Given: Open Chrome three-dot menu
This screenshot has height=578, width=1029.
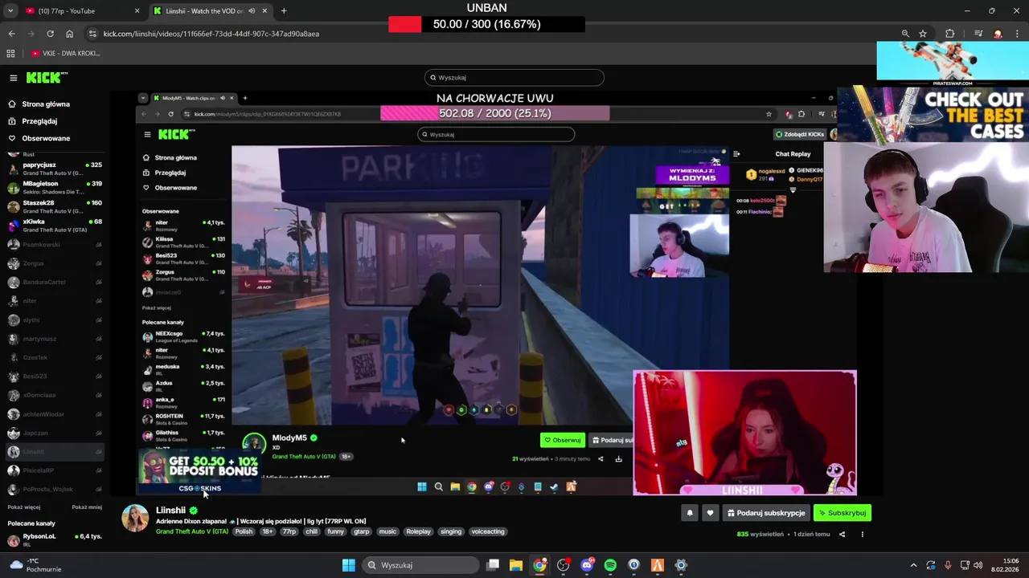Looking at the screenshot, I should (x=1017, y=34).
